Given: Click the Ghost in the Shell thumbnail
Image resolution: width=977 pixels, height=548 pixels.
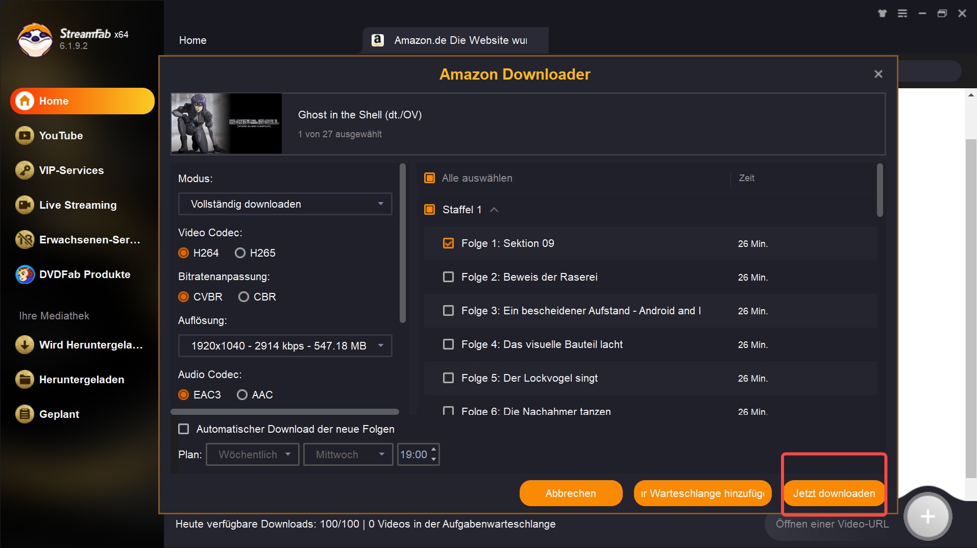Looking at the screenshot, I should tap(227, 123).
